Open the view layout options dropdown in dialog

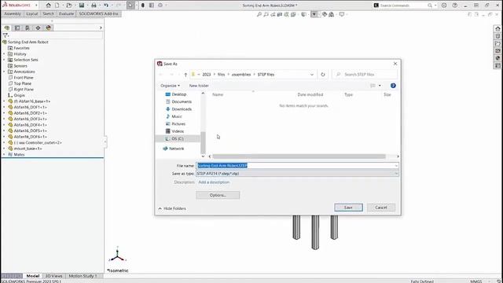click(x=380, y=86)
